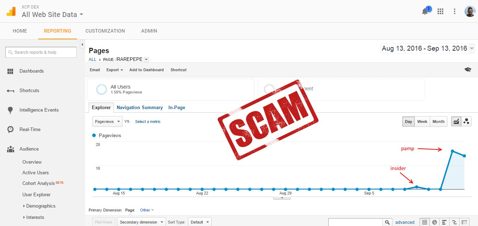
Task: Focus the table search input field
Action: pos(355,222)
